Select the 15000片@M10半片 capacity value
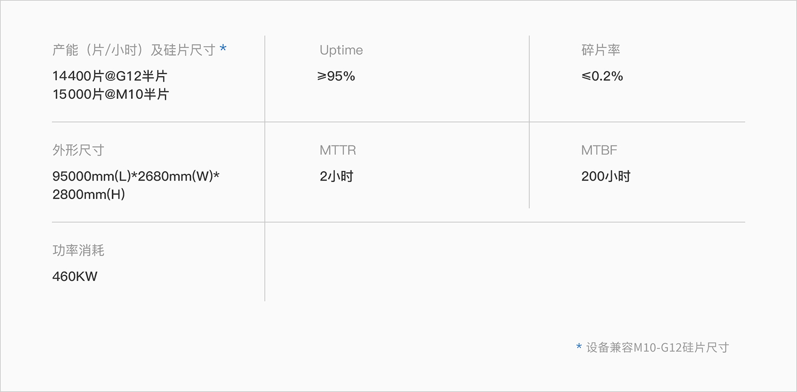The width and height of the screenshot is (797, 392). (111, 95)
